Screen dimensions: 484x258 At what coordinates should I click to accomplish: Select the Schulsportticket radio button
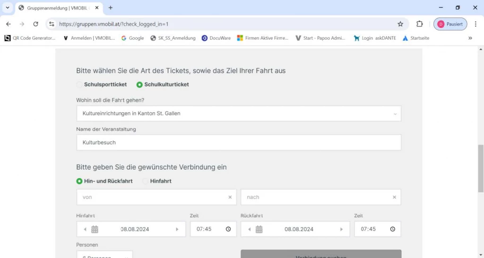pyautogui.click(x=79, y=85)
